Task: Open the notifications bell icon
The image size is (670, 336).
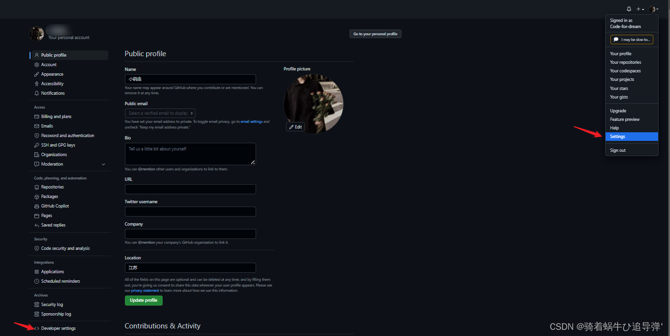Action: click(629, 9)
